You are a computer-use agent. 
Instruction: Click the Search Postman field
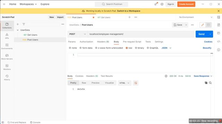tap(111, 4)
